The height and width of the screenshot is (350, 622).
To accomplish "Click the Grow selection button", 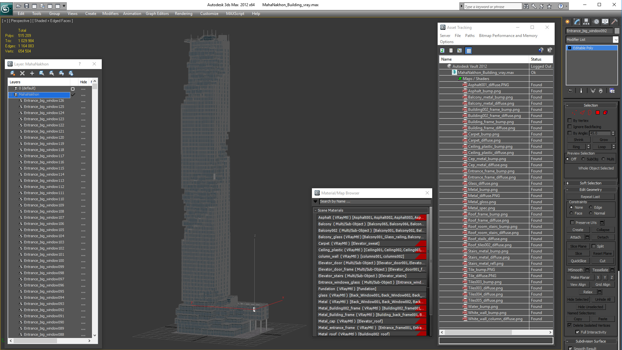I will click(604, 140).
